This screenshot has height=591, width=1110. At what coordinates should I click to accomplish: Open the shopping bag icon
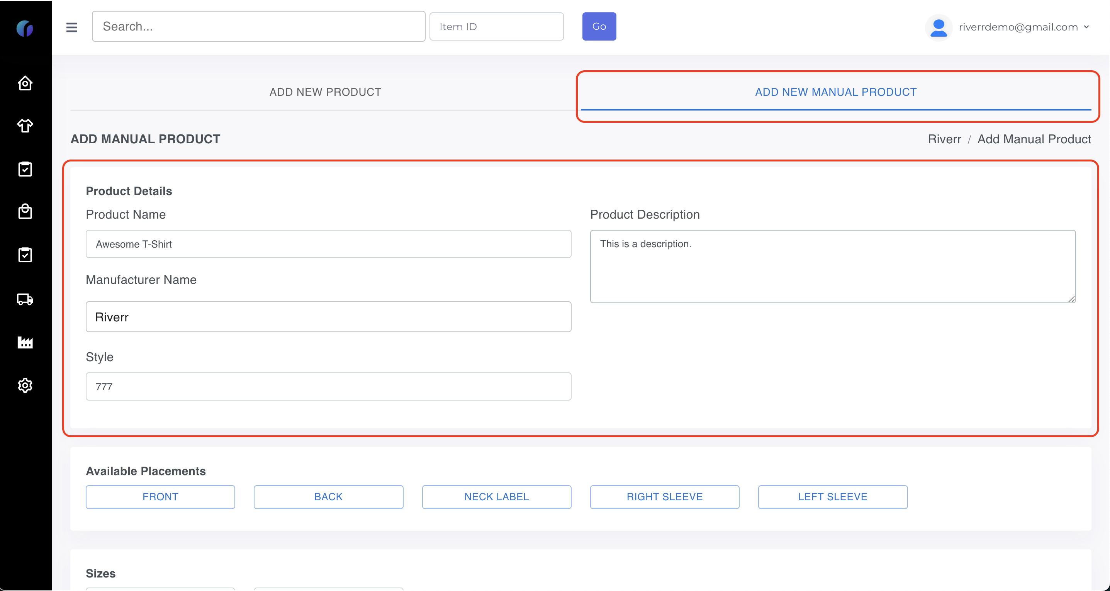25,211
